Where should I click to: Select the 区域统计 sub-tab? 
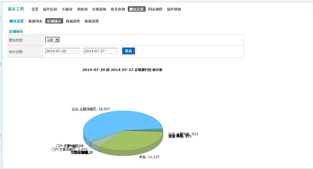click(54, 21)
